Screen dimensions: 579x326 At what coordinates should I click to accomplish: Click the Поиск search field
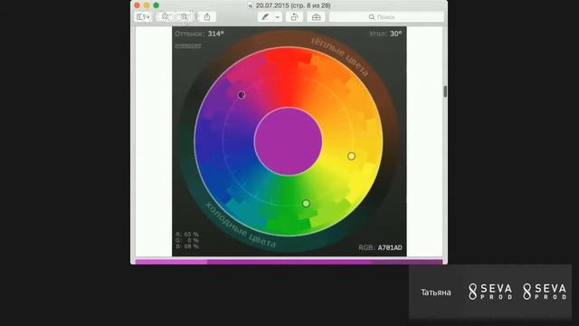click(386, 17)
